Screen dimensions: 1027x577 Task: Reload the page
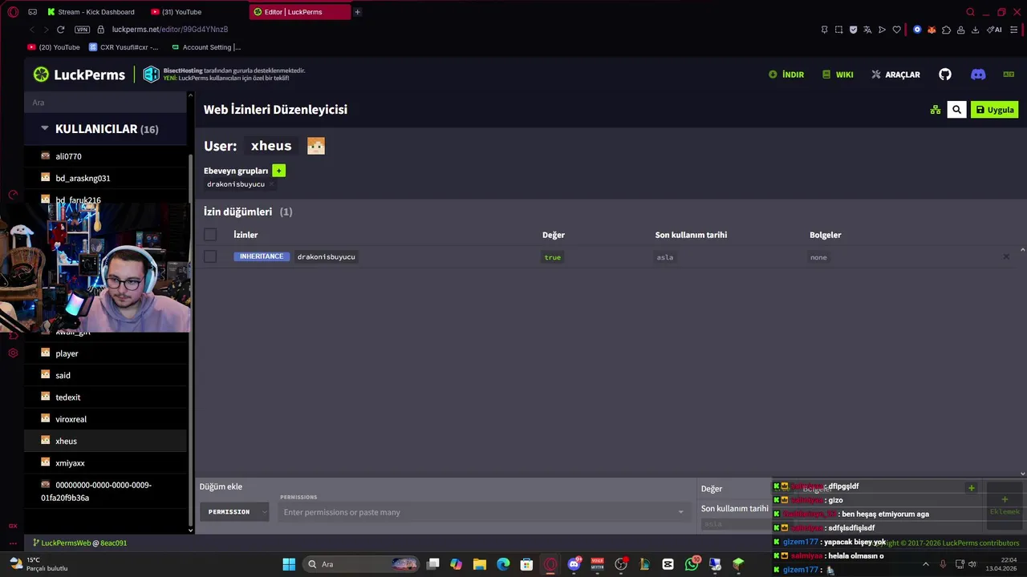(60, 30)
